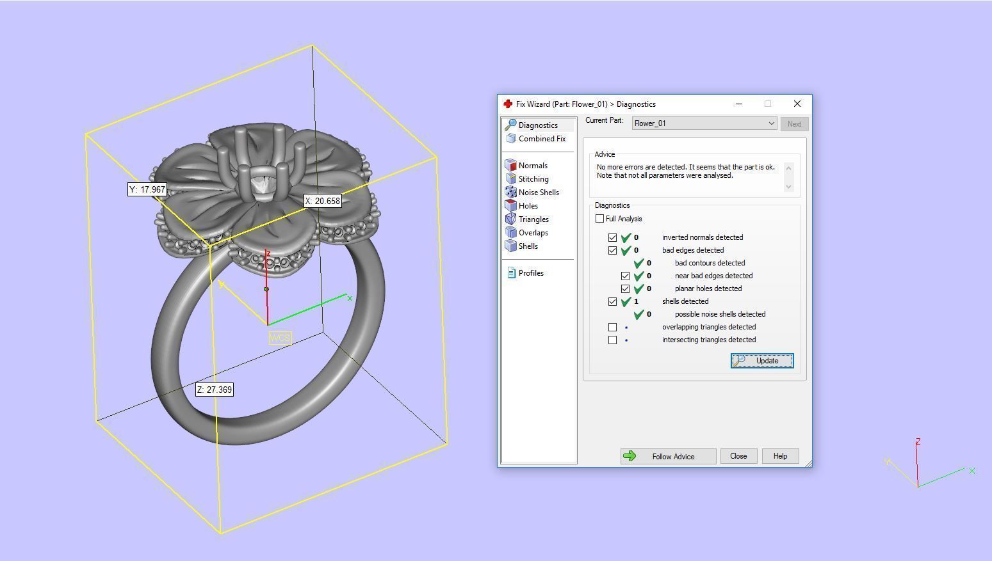Click the 'possible noise shells detected' label

tap(720, 314)
